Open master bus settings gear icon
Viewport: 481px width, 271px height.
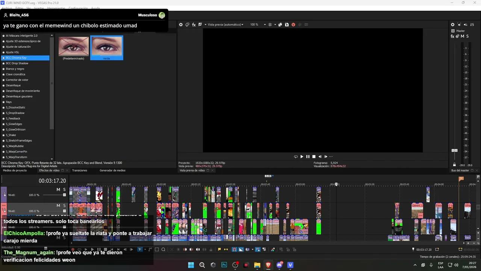pyautogui.click(x=452, y=24)
